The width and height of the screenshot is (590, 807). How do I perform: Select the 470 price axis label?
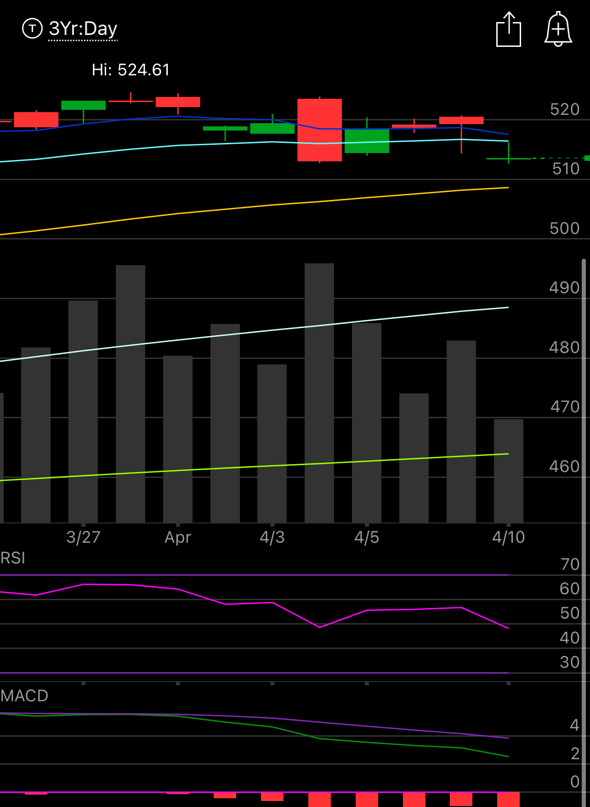point(565,407)
